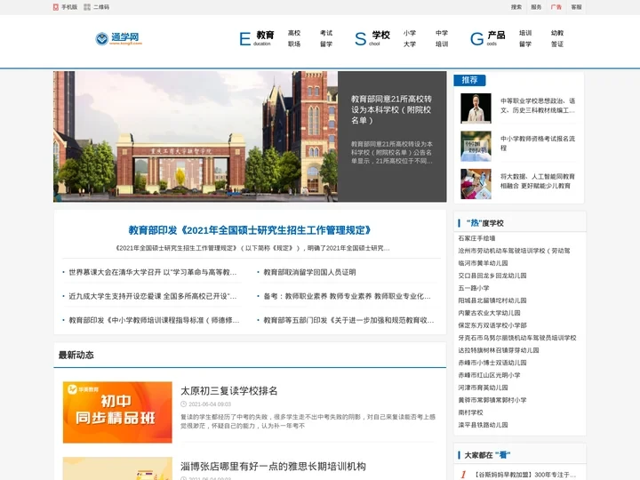Screen dimensions: 640x480
Task: Open 五一路小学 link
Action: click(x=474, y=288)
